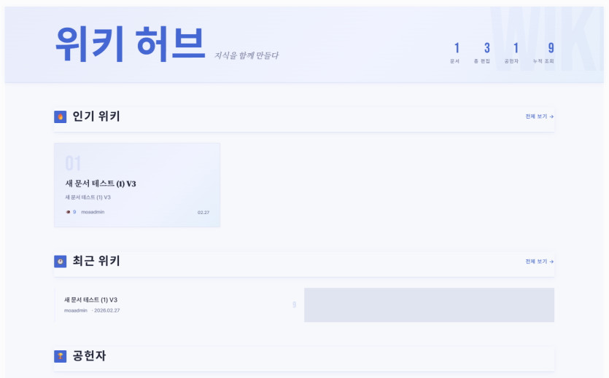
Task: Click the clock icon beside 최근 위키
Action: [61, 261]
